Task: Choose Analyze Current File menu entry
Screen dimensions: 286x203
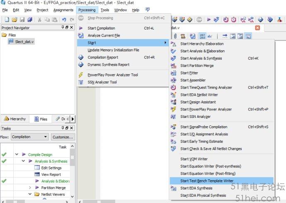Action: click(122, 35)
